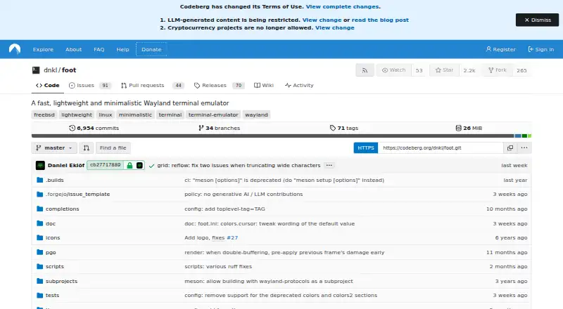Expand the commit message ellipsis
Viewport: 563px width, 309px height.
click(329, 165)
